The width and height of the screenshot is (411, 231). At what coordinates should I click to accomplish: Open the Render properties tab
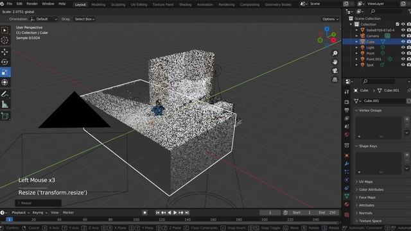[347, 102]
